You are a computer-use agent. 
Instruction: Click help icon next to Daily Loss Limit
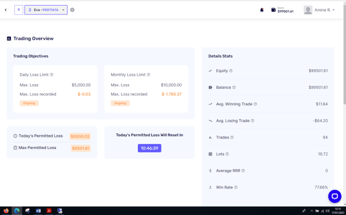(51, 75)
